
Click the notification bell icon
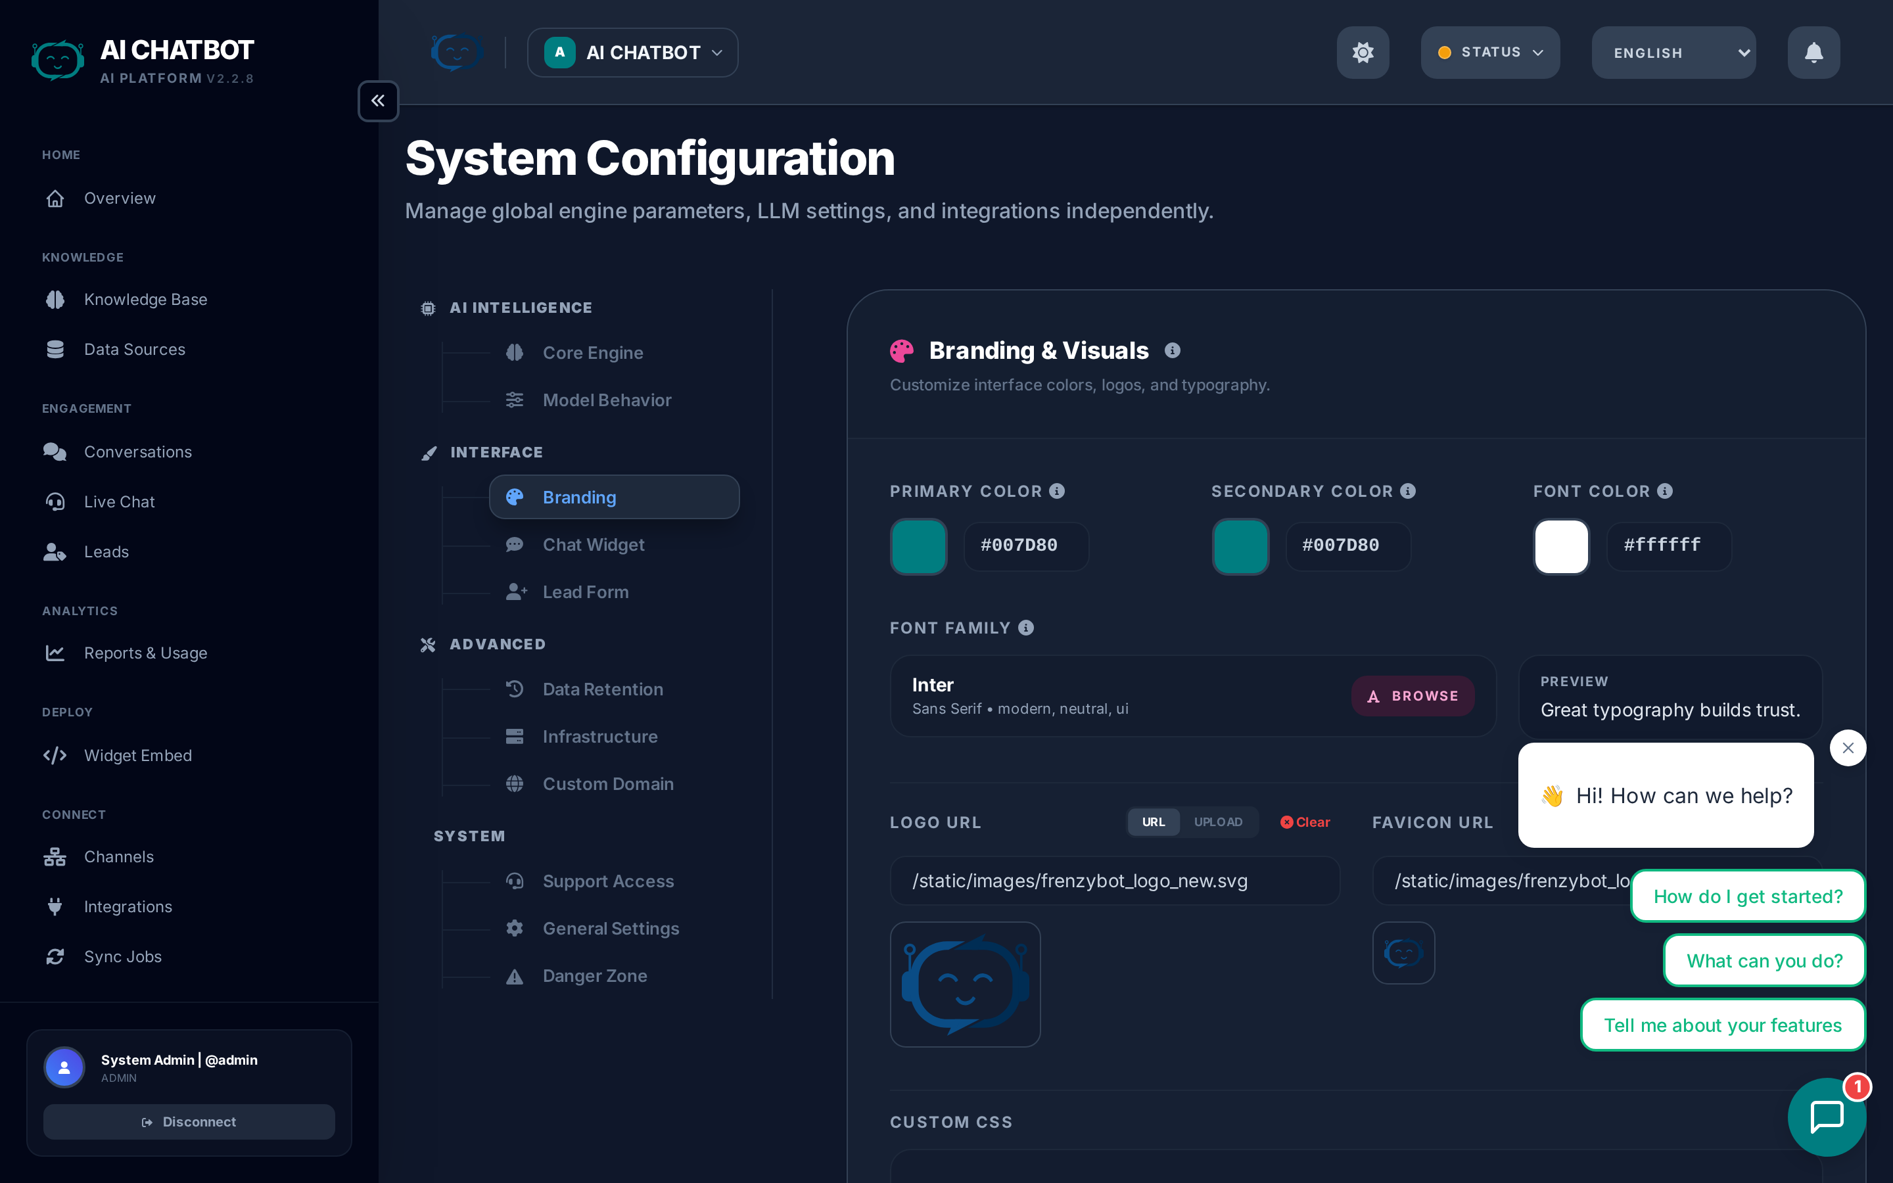(x=1813, y=53)
